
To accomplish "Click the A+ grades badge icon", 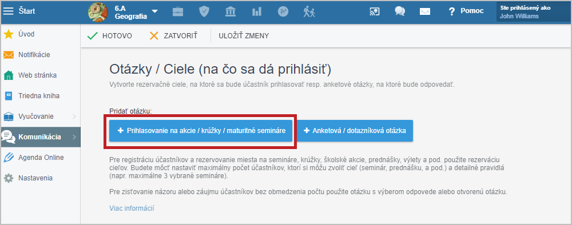I will [x=283, y=11].
